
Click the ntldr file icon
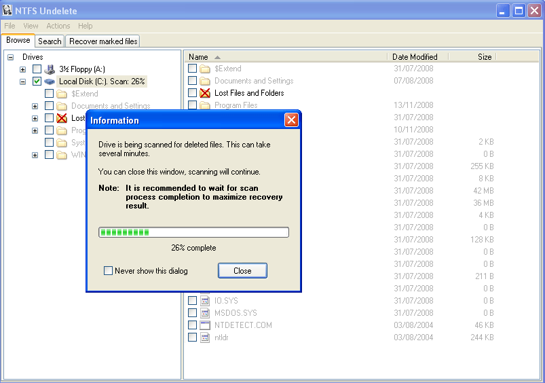coord(205,338)
